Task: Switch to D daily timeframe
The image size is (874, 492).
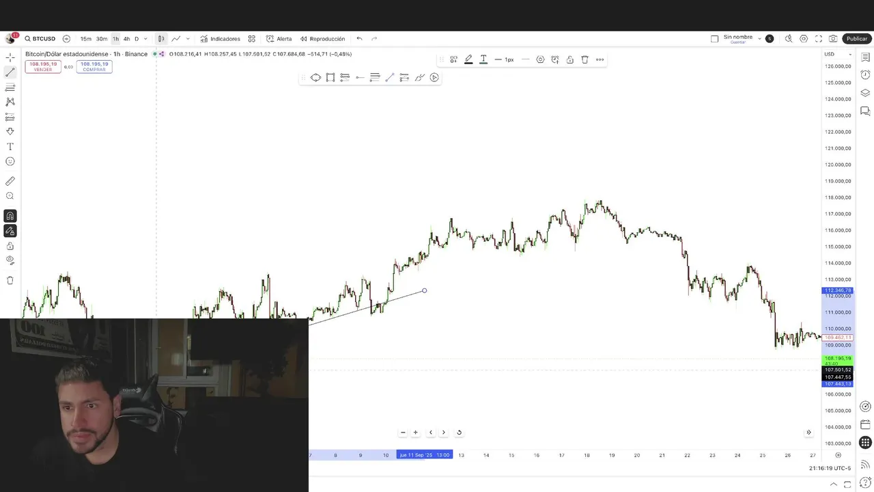Action: pyautogui.click(x=136, y=39)
